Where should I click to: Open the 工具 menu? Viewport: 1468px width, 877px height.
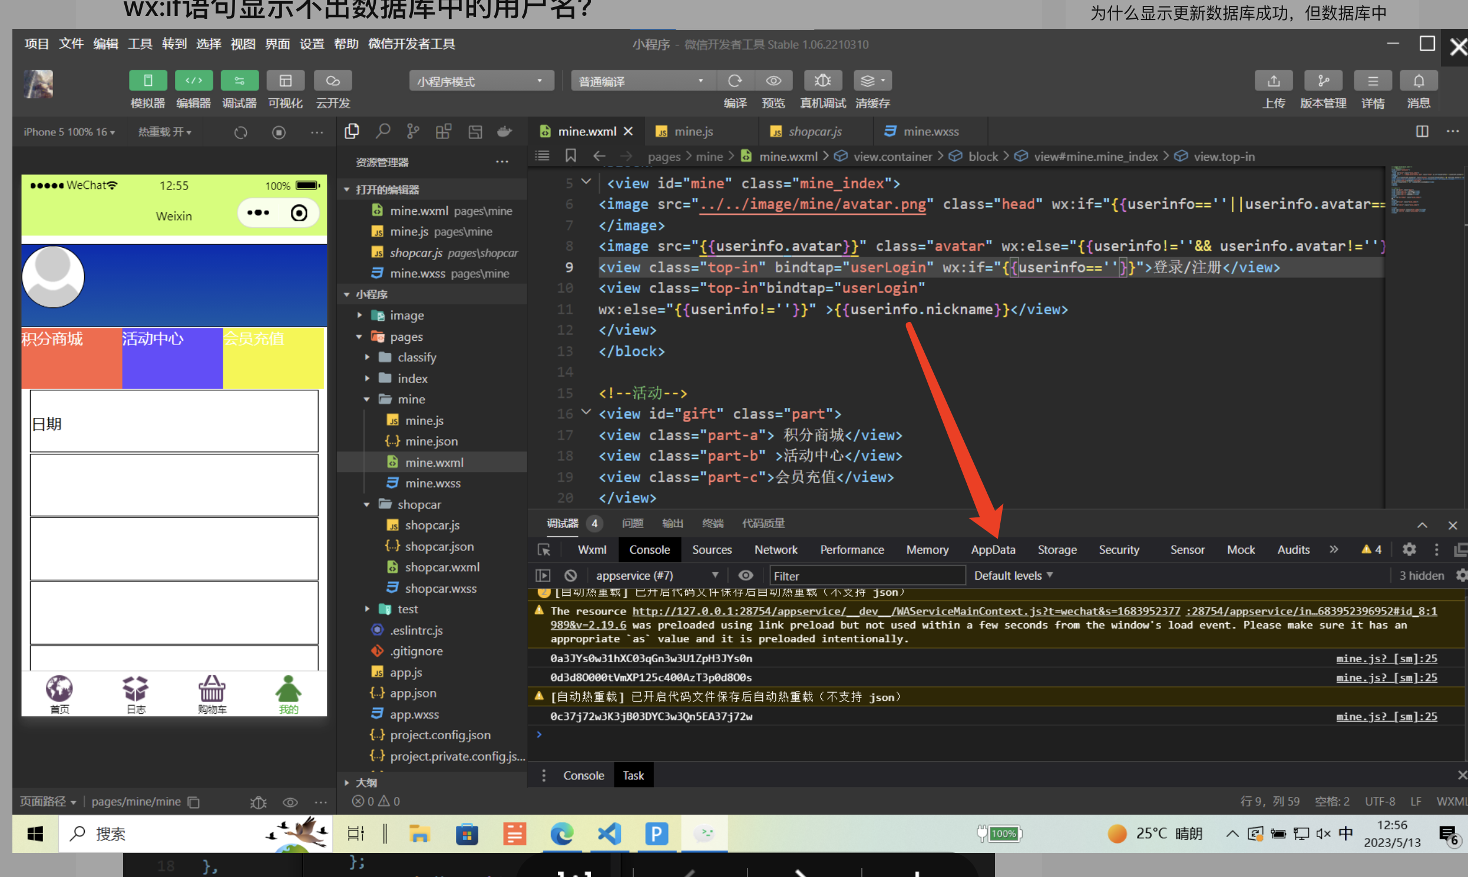[140, 44]
